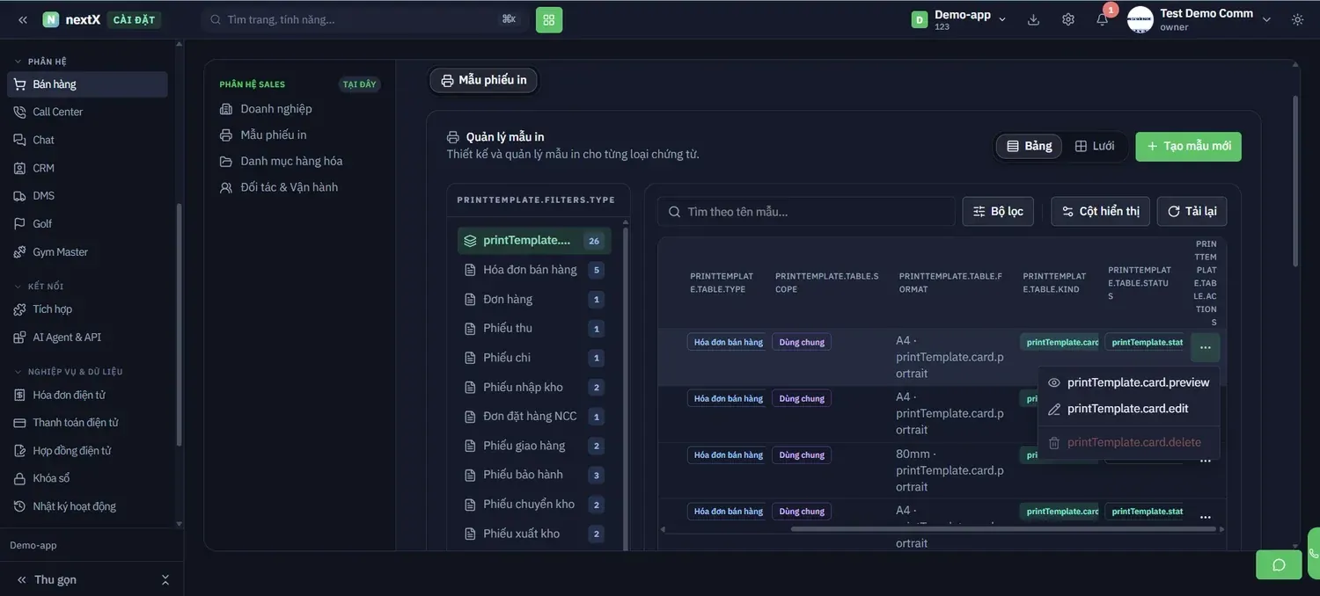This screenshot has width=1320, height=596.
Task: Open AI Agent & API section
Action: point(87,338)
